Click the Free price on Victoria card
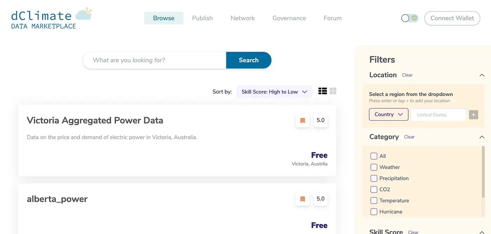This screenshot has width=491, height=234. [x=319, y=155]
